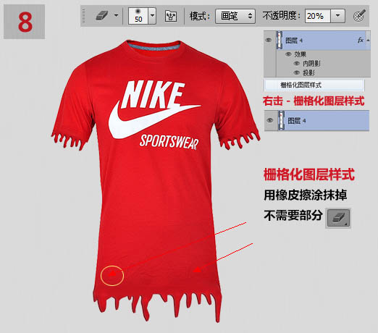Click the Eraser tool button near 不需要部分

point(338,218)
